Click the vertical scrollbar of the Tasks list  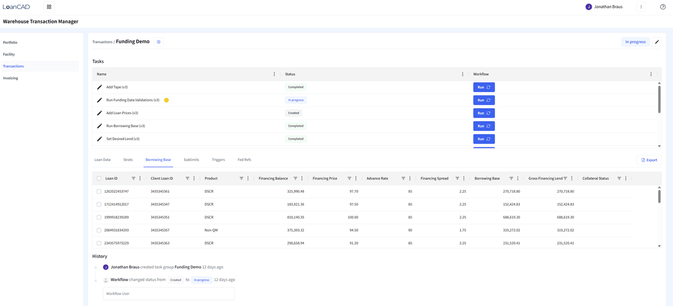[x=659, y=99]
